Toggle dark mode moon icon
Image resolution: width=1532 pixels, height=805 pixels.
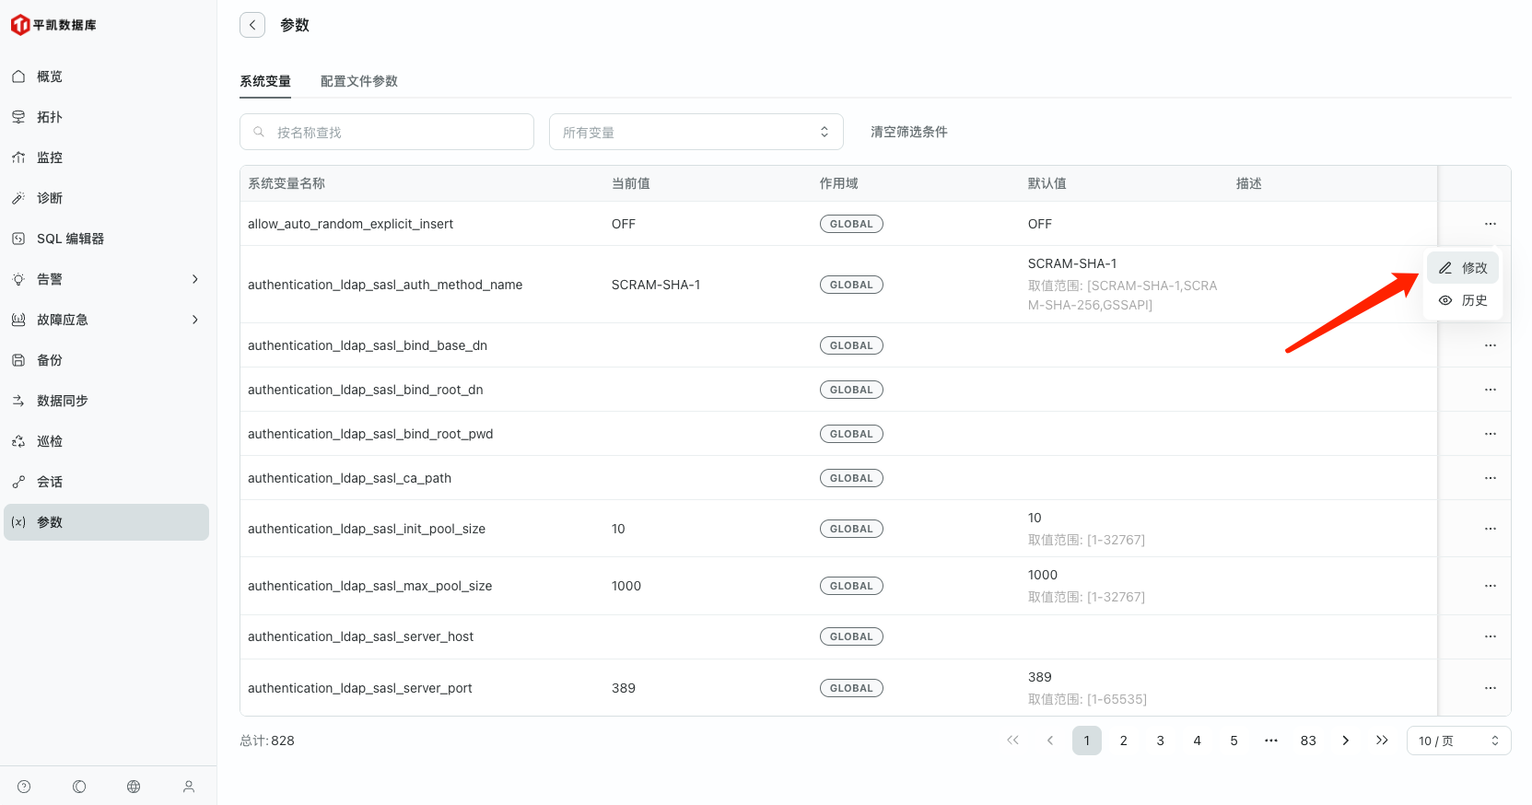[79, 787]
